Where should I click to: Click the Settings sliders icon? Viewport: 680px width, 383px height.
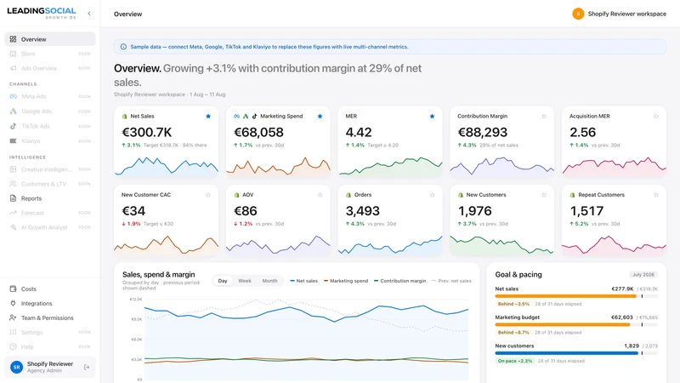pos(13,332)
